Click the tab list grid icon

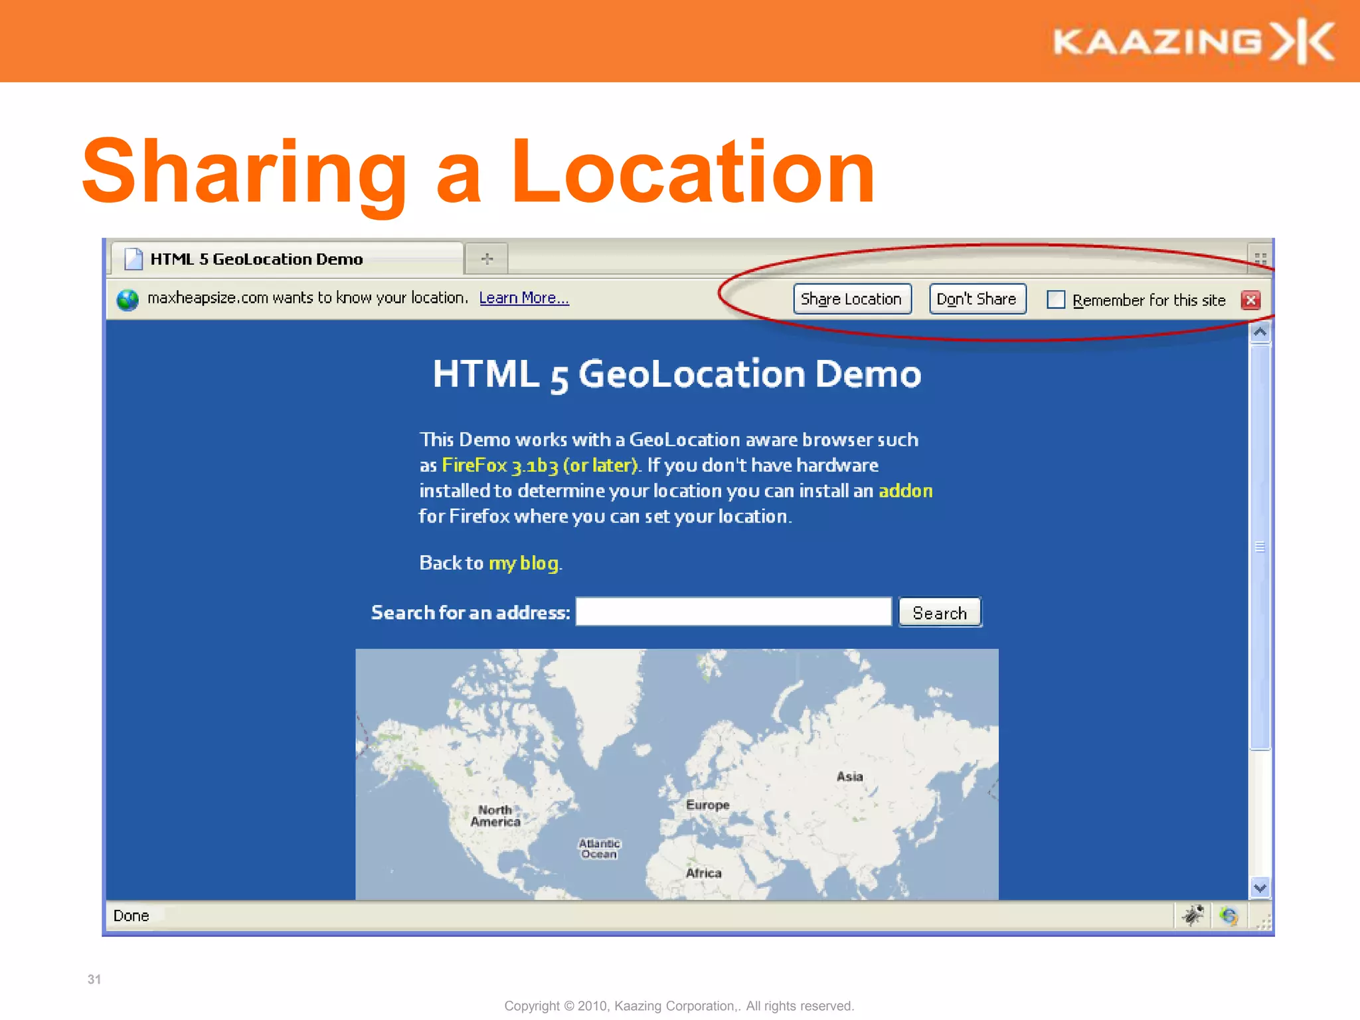pyautogui.click(x=1260, y=258)
